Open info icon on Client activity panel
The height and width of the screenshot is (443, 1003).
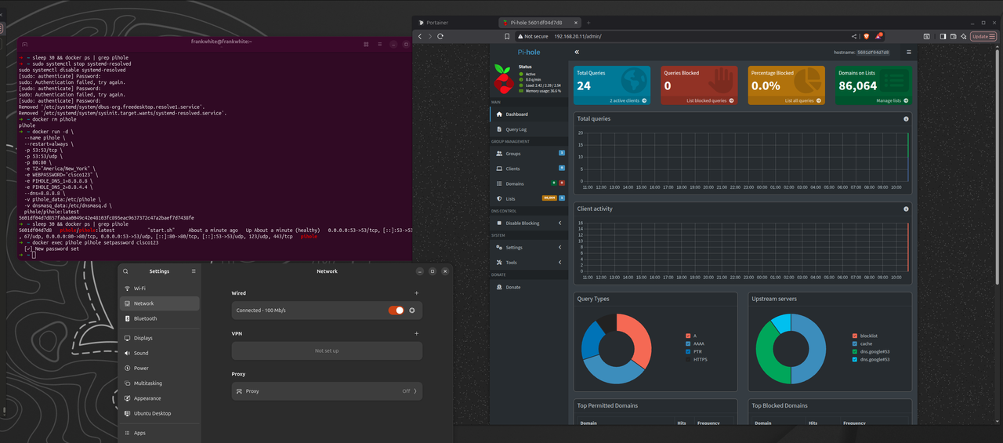click(x=906, y=209)
